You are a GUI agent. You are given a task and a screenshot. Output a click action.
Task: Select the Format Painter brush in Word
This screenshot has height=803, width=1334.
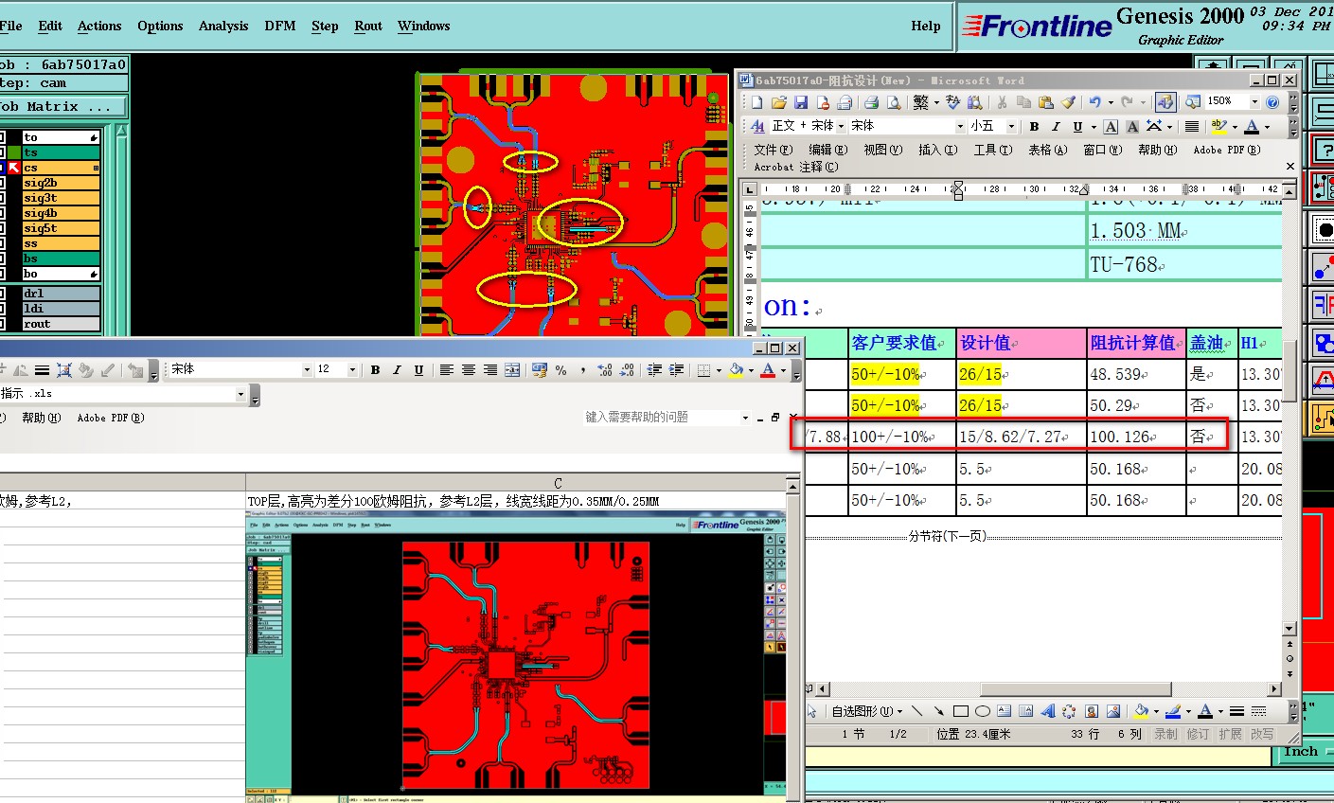(x=1068, y=102)
